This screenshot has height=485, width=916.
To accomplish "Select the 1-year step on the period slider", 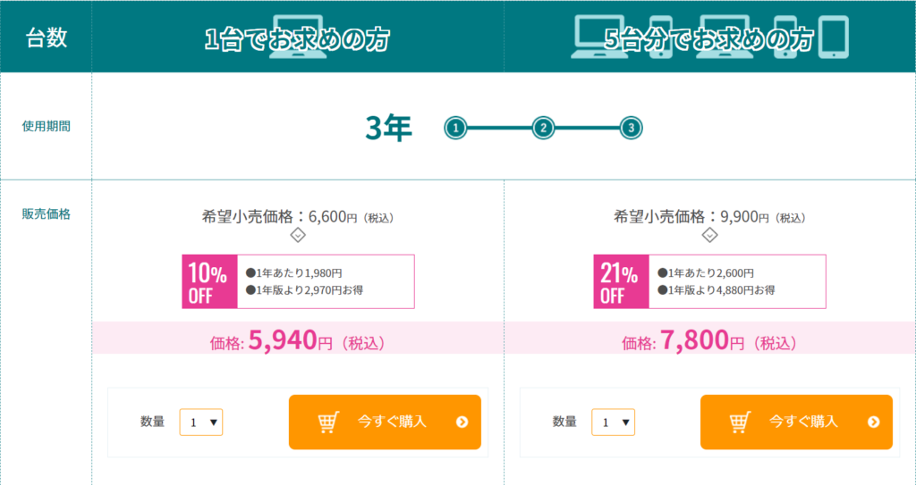I will point(455,128).
